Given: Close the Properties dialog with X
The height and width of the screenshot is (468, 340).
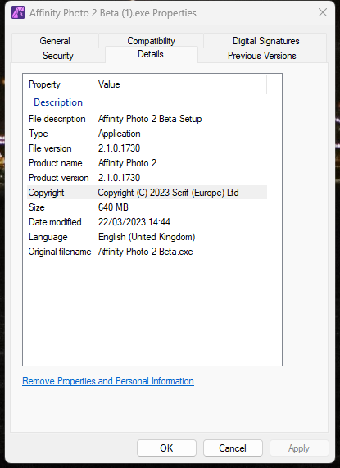Looking at the screenshot, I should 323,12.
